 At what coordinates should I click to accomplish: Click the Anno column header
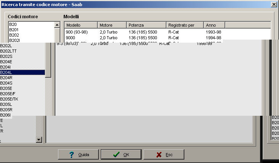[x=214, y=25]
